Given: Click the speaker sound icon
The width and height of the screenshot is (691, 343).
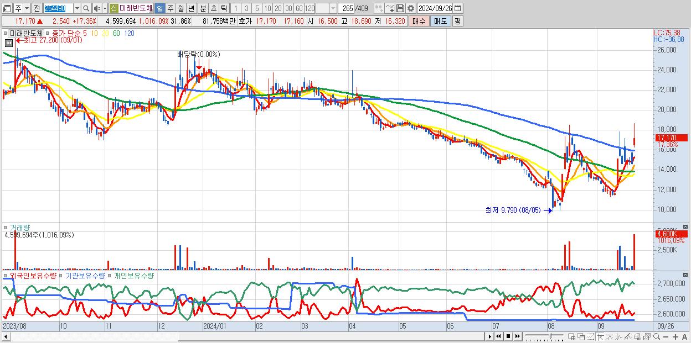Looking at the screenshot, I should click(x=97, y=8).
